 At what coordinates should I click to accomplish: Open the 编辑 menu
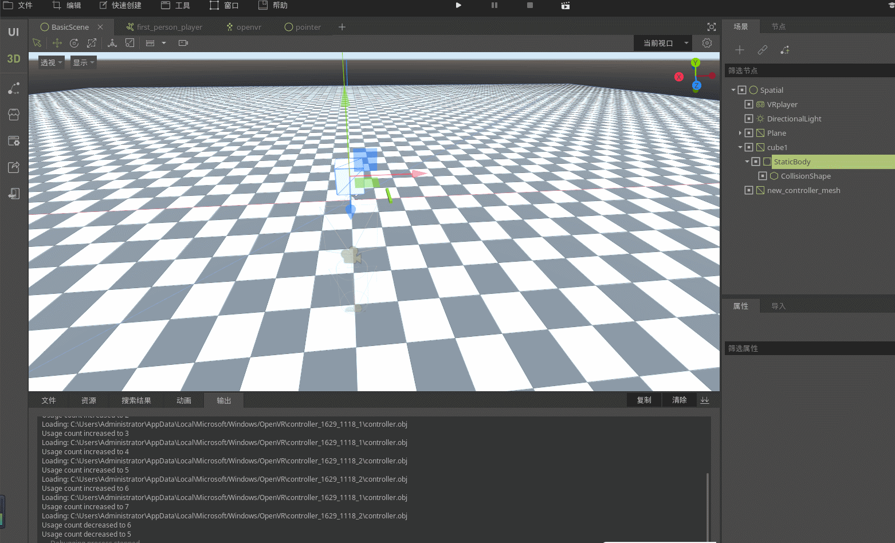tap(66, 5)
